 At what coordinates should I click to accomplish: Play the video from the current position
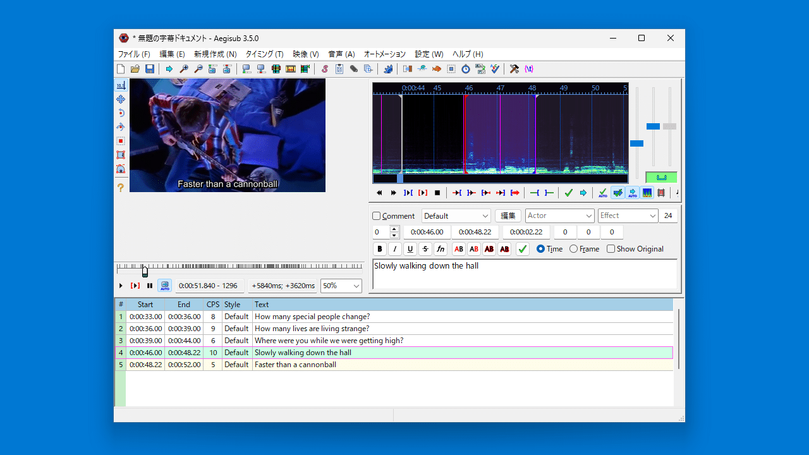click(121, 286)
